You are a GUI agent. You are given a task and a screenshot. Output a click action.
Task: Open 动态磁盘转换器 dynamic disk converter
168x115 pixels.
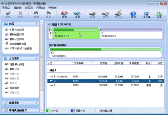tap(16, 44)
